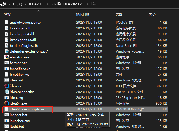Expand the chevron before D (D:) in path
Image resolution: width=179 pixels, height=131 pixels.
pos(9,4)
